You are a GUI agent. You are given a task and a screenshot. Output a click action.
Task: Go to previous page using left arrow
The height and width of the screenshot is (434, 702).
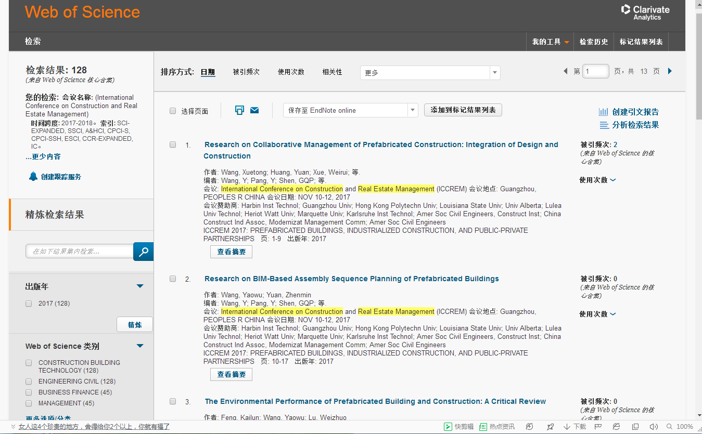pos(566,71)
